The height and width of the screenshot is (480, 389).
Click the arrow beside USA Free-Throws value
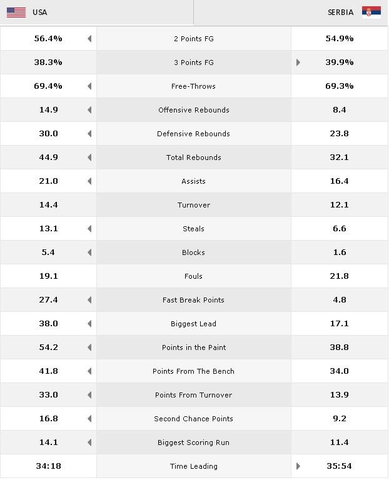pos(89,86)
